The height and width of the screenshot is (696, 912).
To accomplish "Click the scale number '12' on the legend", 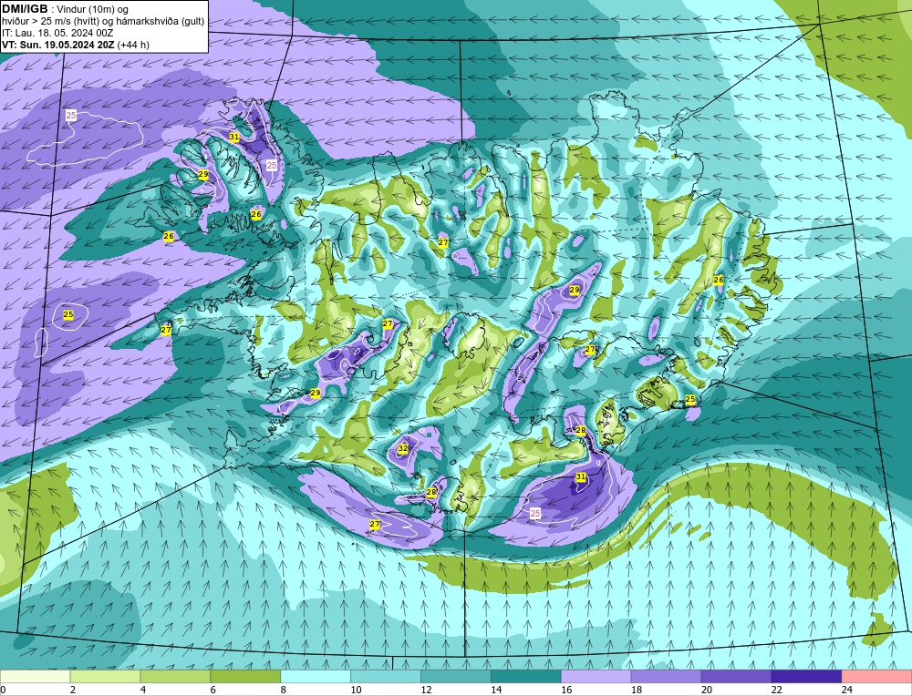I will (x=426, y=690).
